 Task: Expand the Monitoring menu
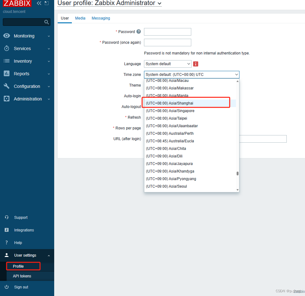49,36
